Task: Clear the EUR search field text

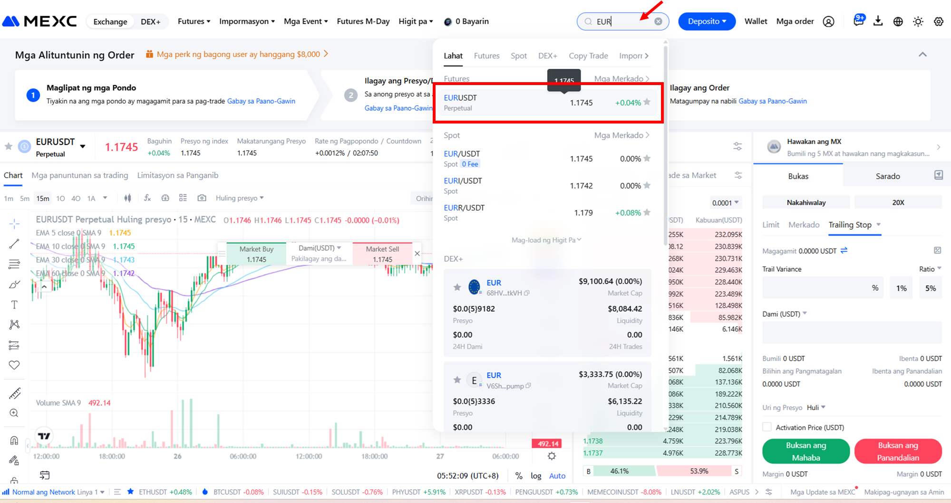Action: 658,21
